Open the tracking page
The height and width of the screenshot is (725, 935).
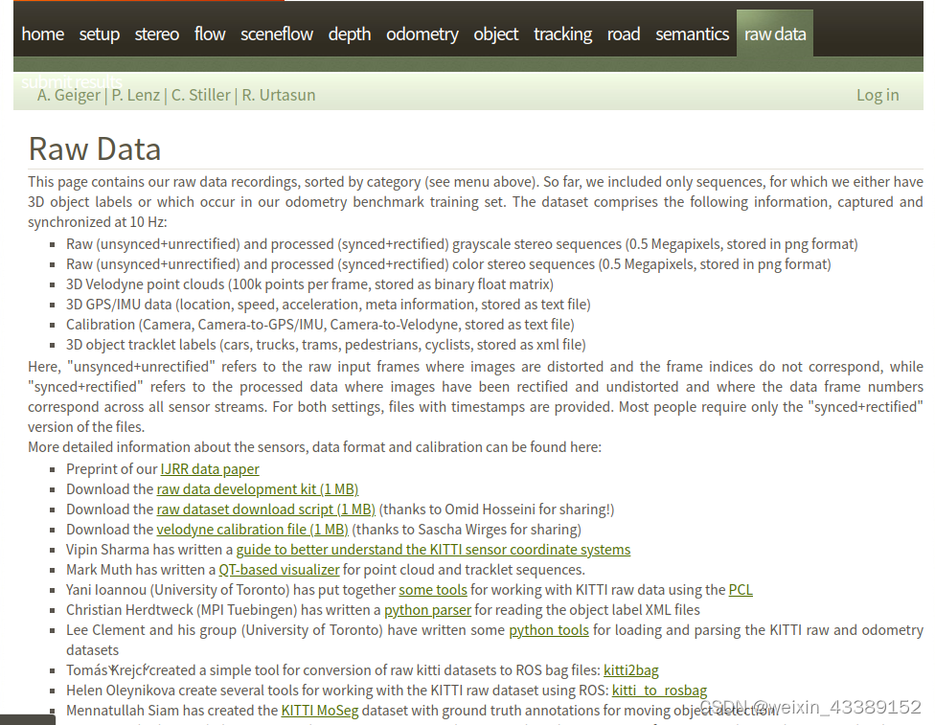(x=563, y=34)
